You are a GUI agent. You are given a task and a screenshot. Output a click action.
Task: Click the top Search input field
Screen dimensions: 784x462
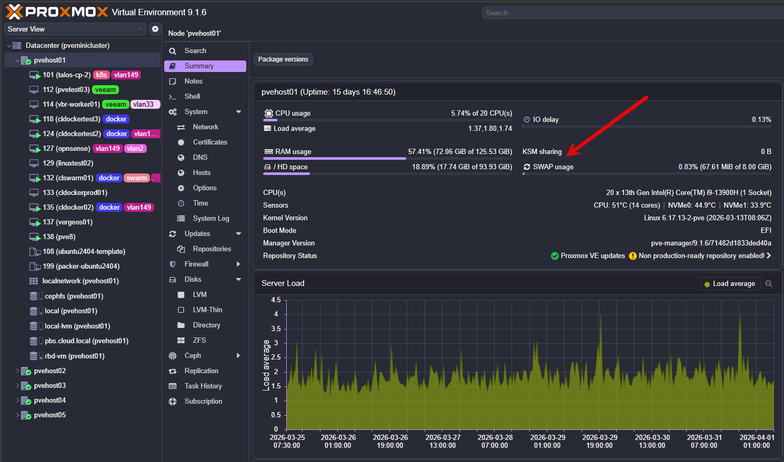click(631, 13)
